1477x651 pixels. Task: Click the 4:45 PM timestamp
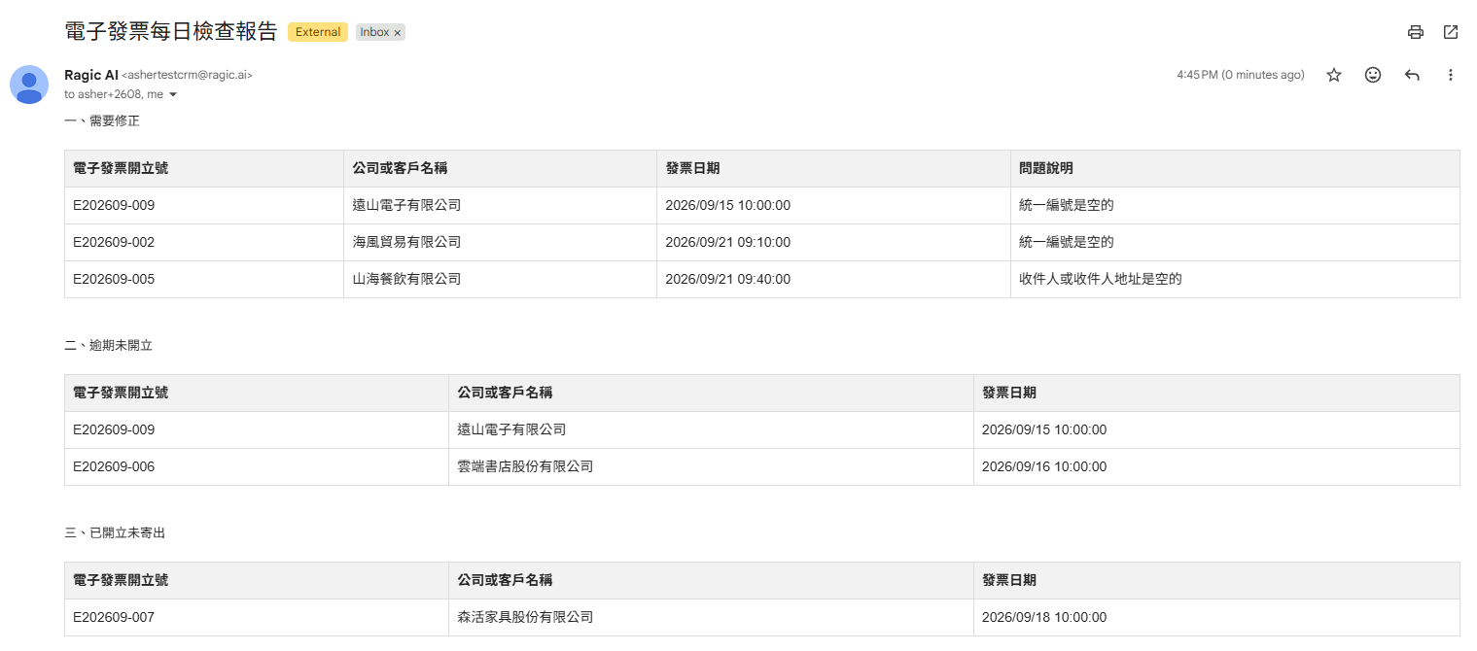1240,75
